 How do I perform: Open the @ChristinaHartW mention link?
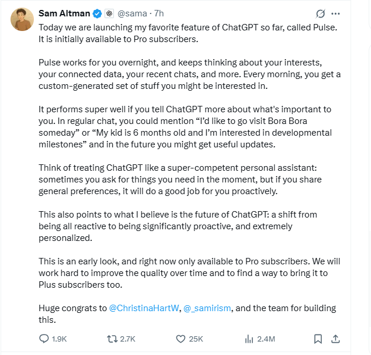(144, 308)
